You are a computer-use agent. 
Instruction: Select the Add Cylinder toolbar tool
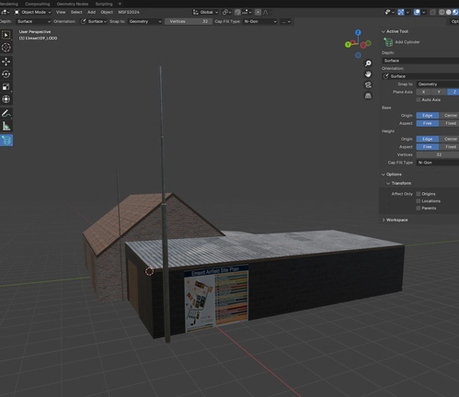[x=6, y=141]
